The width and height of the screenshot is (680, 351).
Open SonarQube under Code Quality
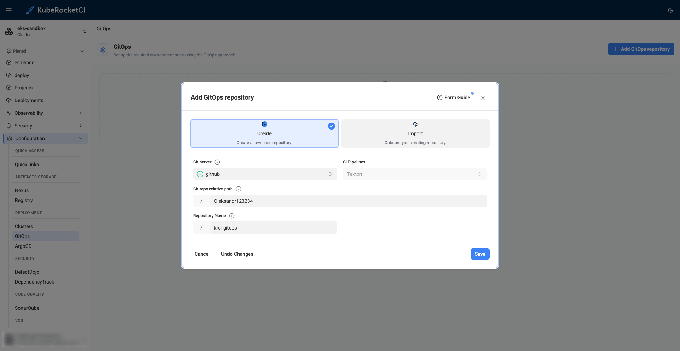27,308
